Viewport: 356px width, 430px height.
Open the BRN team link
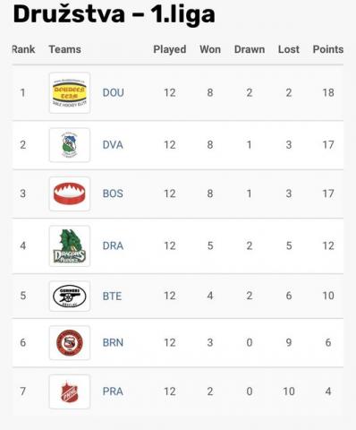113,342
